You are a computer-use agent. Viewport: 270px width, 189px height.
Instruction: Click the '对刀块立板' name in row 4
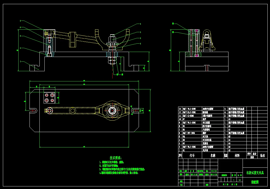coord(207,140)
